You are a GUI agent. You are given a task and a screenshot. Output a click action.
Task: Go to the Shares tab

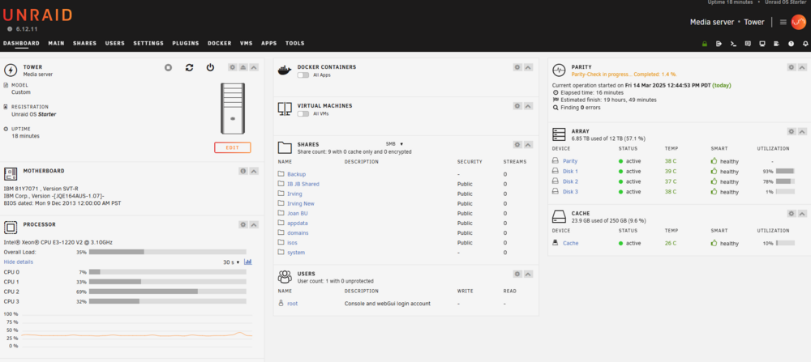click(x=85, y=44)
